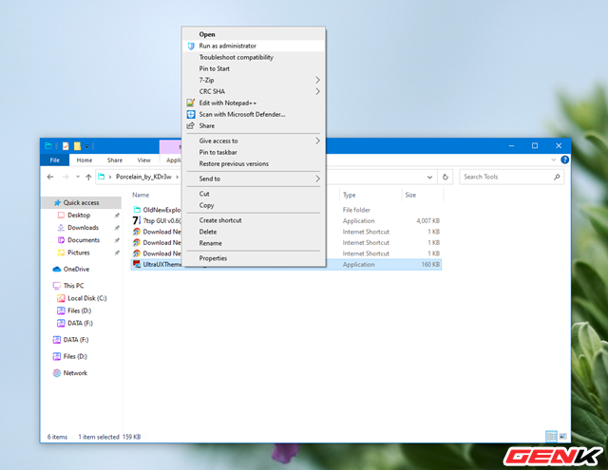Refresh the folder view
The height and width of the screenshot is (470, 608).
(x=446, y=177)
